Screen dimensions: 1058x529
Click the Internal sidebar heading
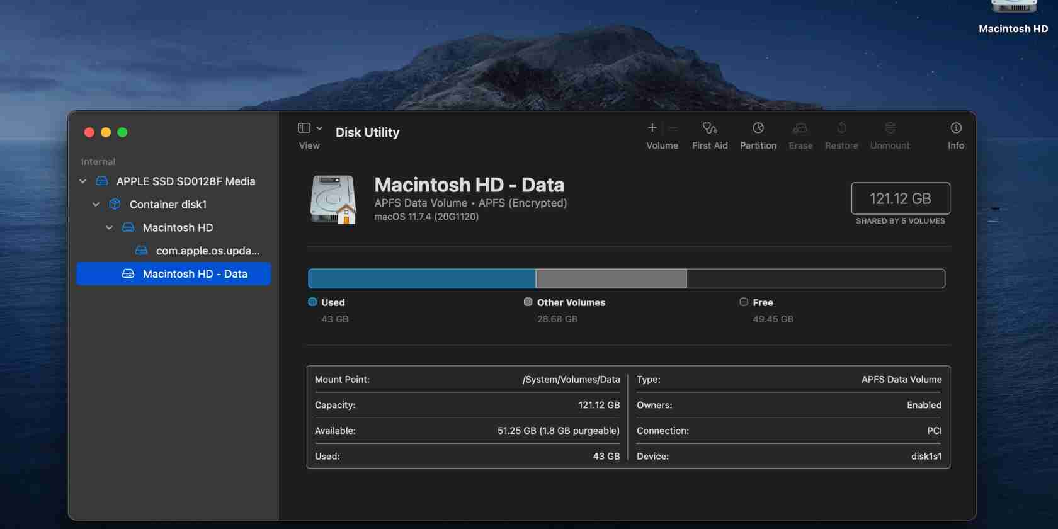click(x=98, y=162)
